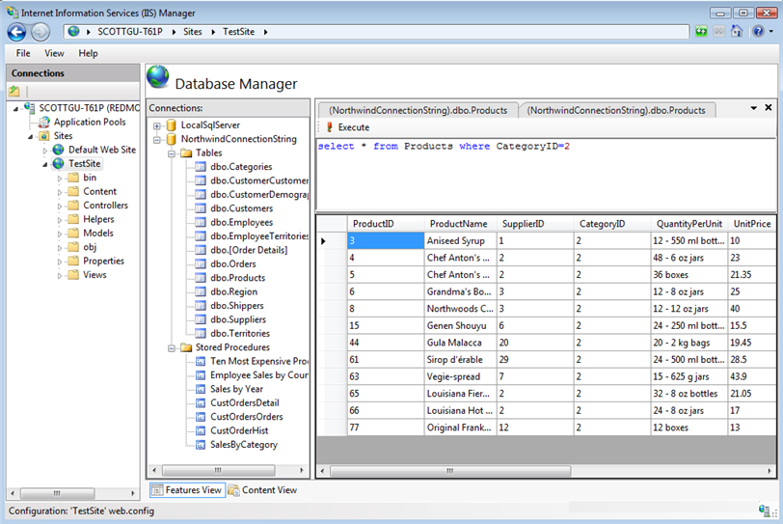Switch to the second dbo.Products query tab

click(616, 110)
